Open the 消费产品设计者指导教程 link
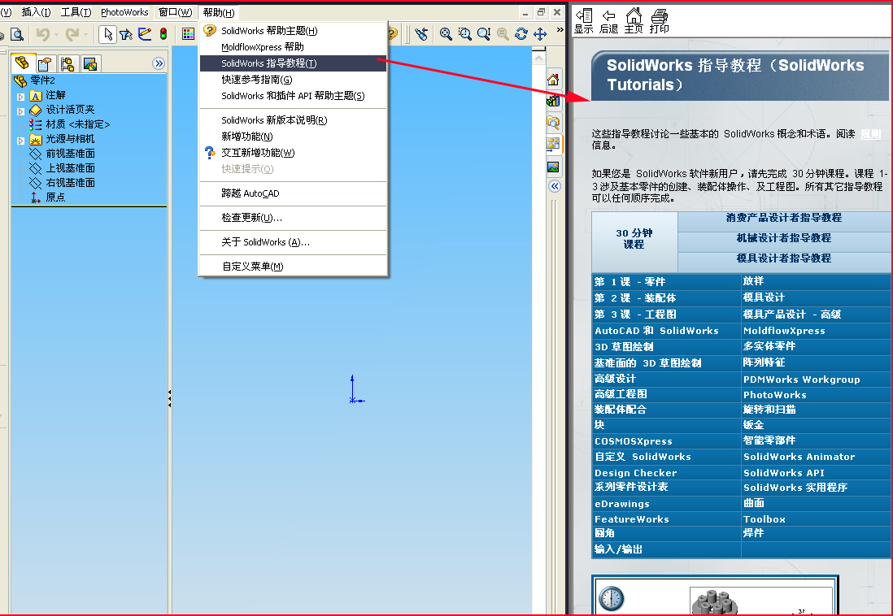 tap(784, 218)
